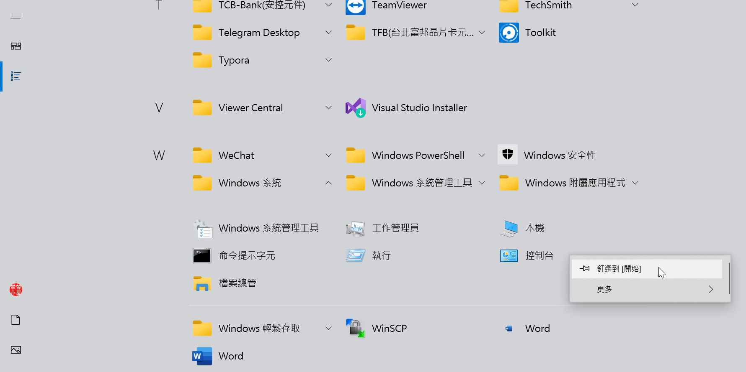This screenshot has height=372, width=746.
Task: Click the Windows 安全性 label
Action: tap(560, 155)
